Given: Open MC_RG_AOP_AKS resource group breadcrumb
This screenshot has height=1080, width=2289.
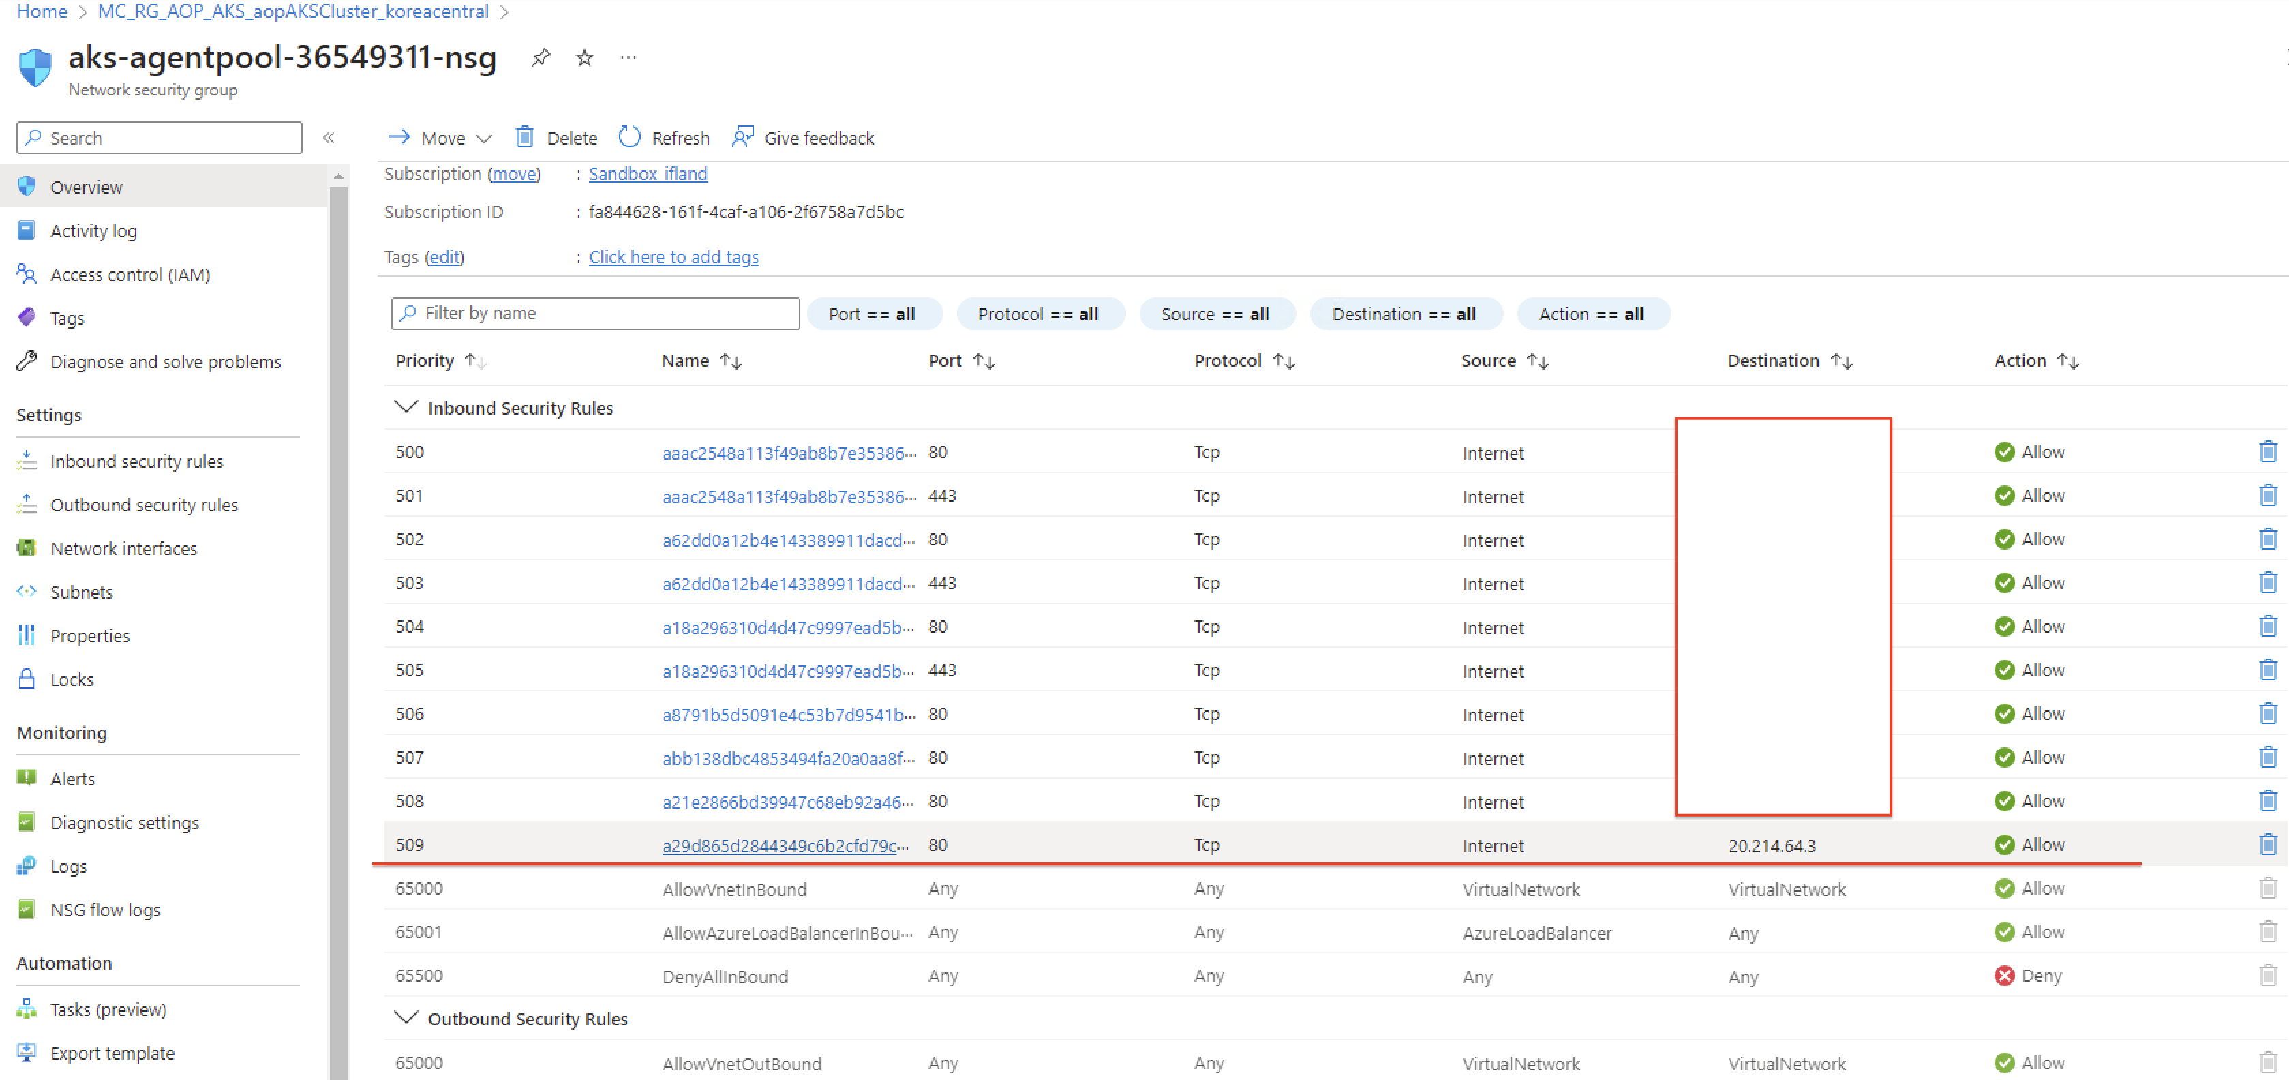Looking at the screenshot, I should point(293,12).
